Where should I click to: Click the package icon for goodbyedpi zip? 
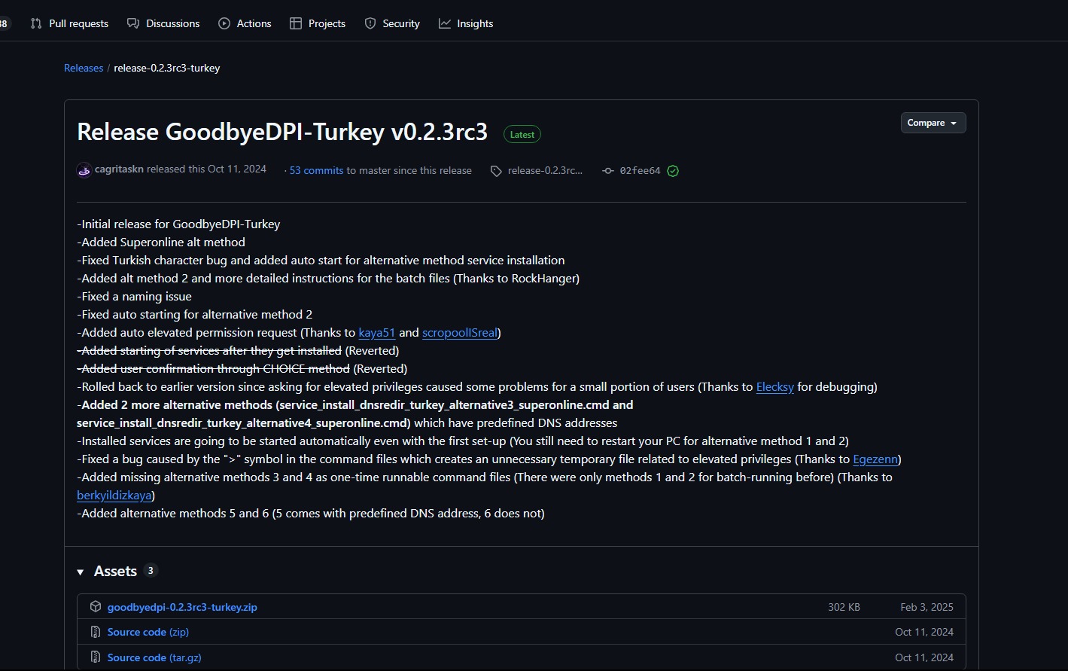pos(96,607)
